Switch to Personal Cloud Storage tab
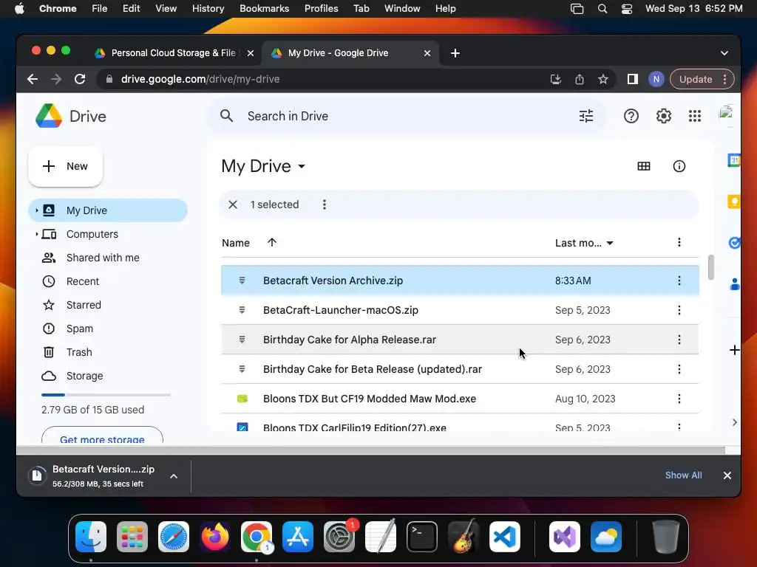This screenshot has width=757, height=567. tap(174, 53)
